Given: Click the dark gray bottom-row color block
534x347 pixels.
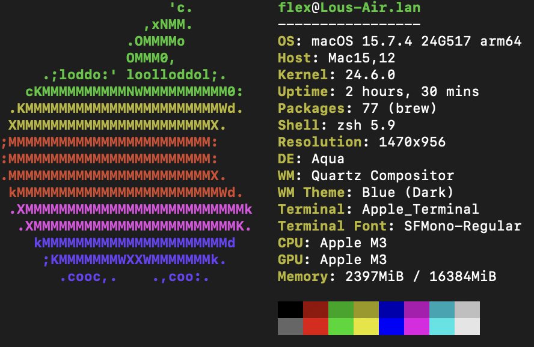Looking at the screenshot, I should click(x=290, y=327).
